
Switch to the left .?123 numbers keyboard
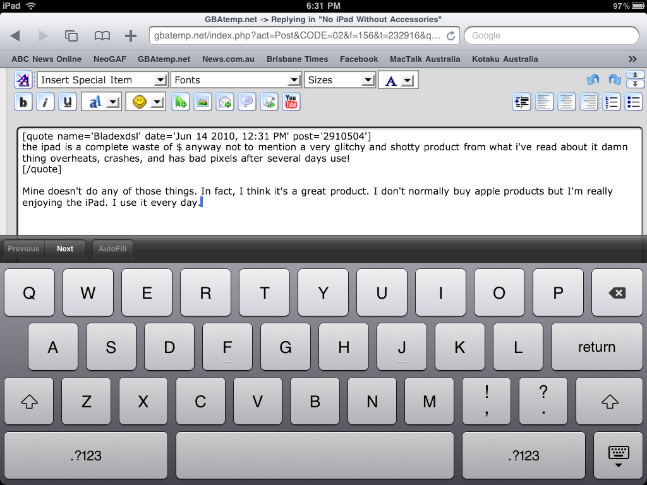[86, 455]
